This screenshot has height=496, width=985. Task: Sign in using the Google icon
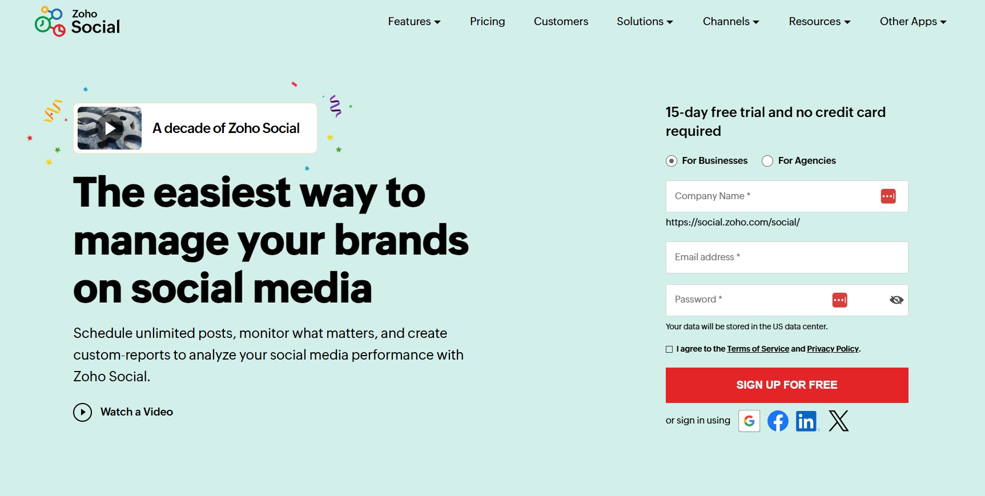tap(749, 421)
